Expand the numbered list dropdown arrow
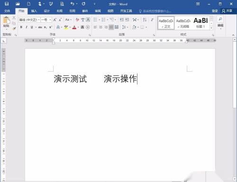 (x=108, y=20)
